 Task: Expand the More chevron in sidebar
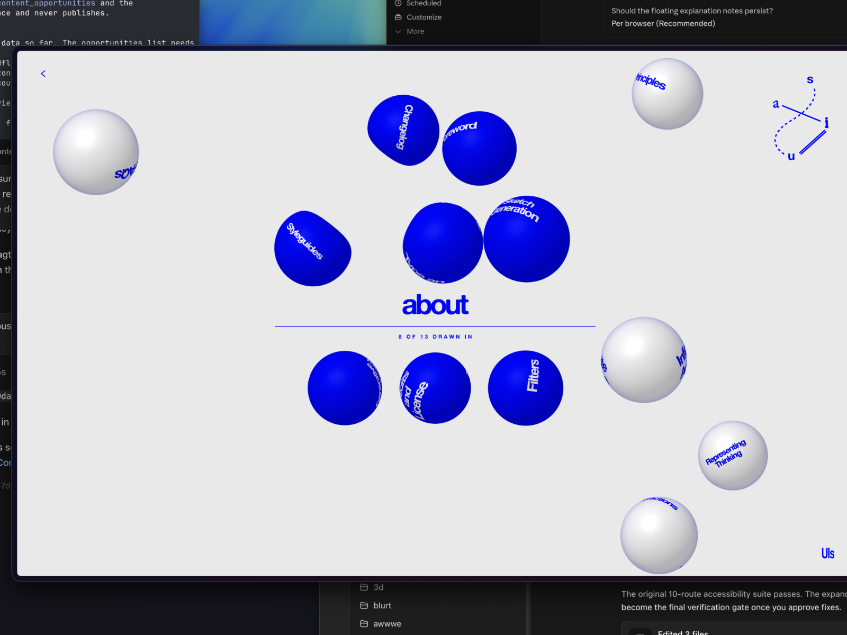(398, 31)
